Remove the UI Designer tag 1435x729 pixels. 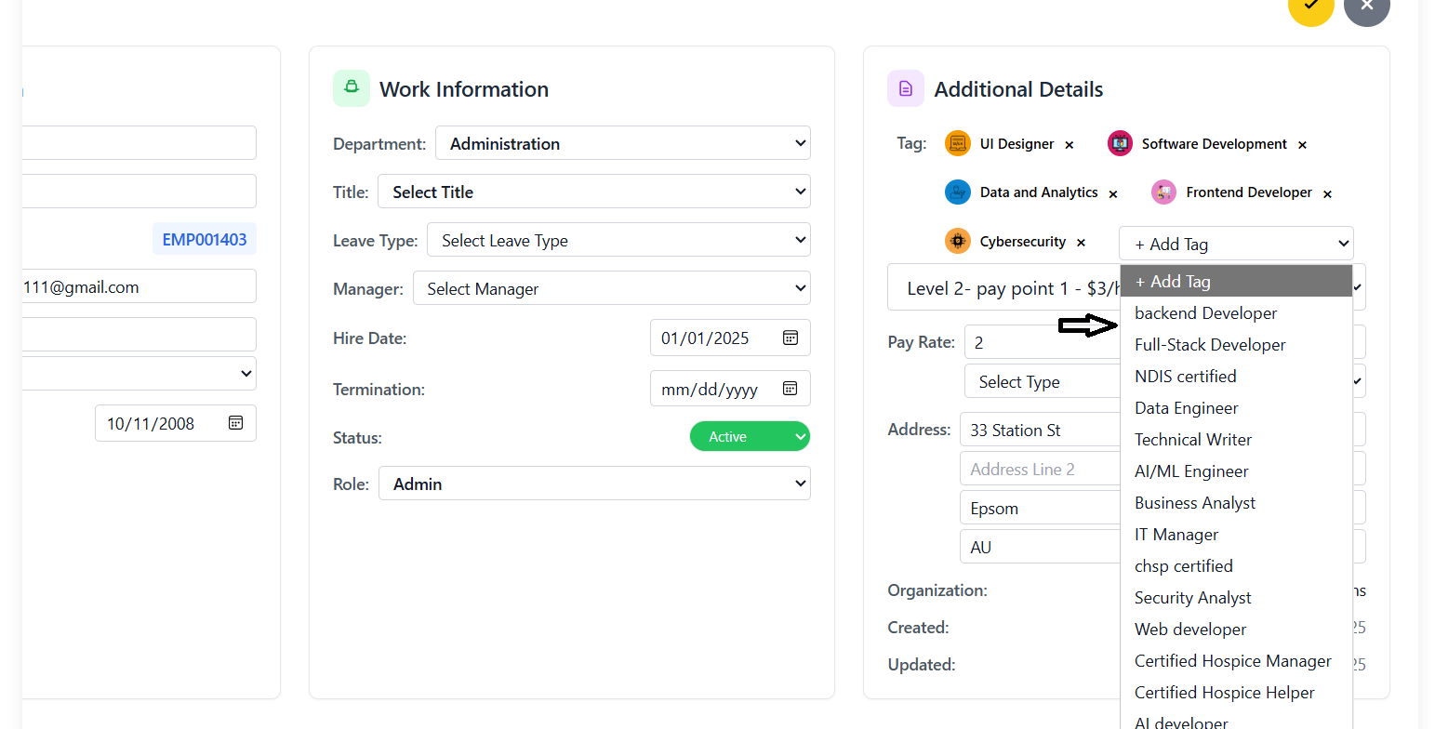[1070, 145]
